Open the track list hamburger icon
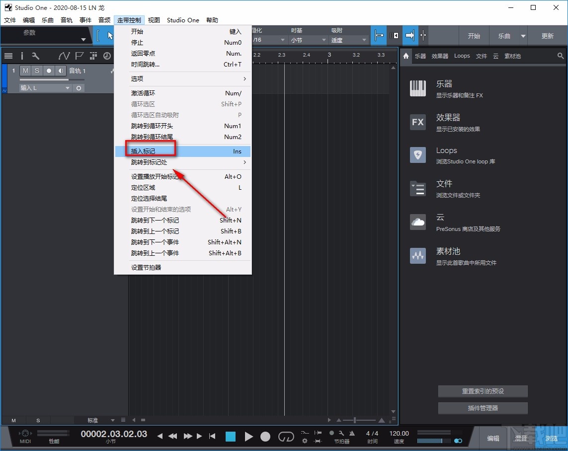The height and width of the screenshot is (451, 568). pyautogui.click(x=8, y=56)
